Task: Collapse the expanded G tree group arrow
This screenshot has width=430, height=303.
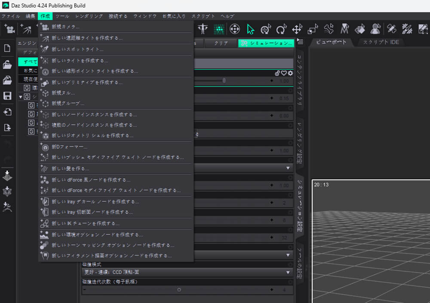Action: point(21,97)
